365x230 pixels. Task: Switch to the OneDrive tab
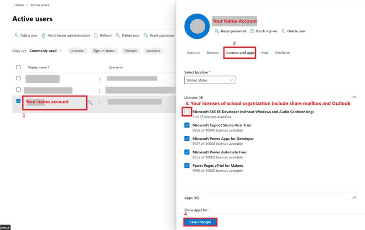[282, 53]
